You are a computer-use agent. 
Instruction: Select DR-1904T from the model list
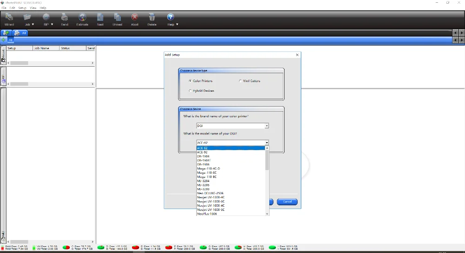[231, 160]
